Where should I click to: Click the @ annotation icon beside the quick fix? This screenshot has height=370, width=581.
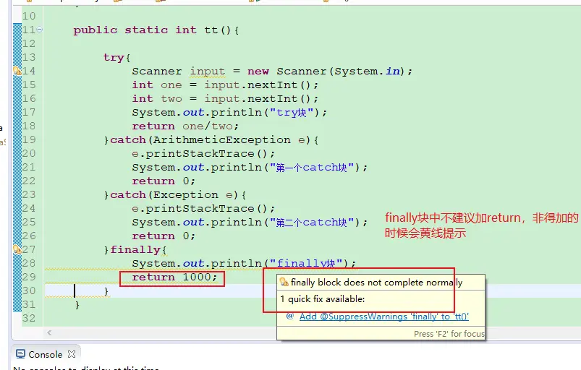(x=289, y=316)
